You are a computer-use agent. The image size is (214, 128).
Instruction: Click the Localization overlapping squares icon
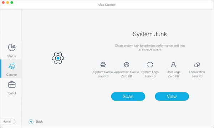pyautogui.click(x=197, y=65)
